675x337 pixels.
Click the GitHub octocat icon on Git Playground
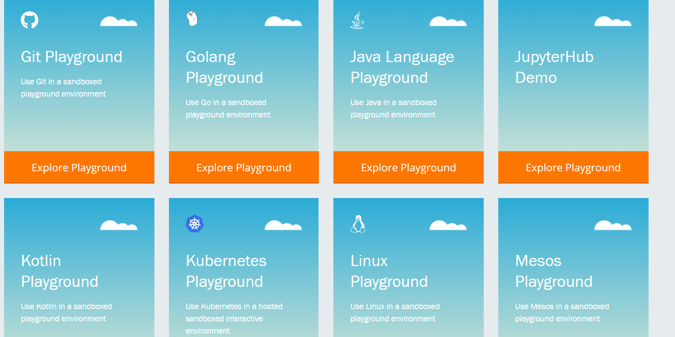30,20
